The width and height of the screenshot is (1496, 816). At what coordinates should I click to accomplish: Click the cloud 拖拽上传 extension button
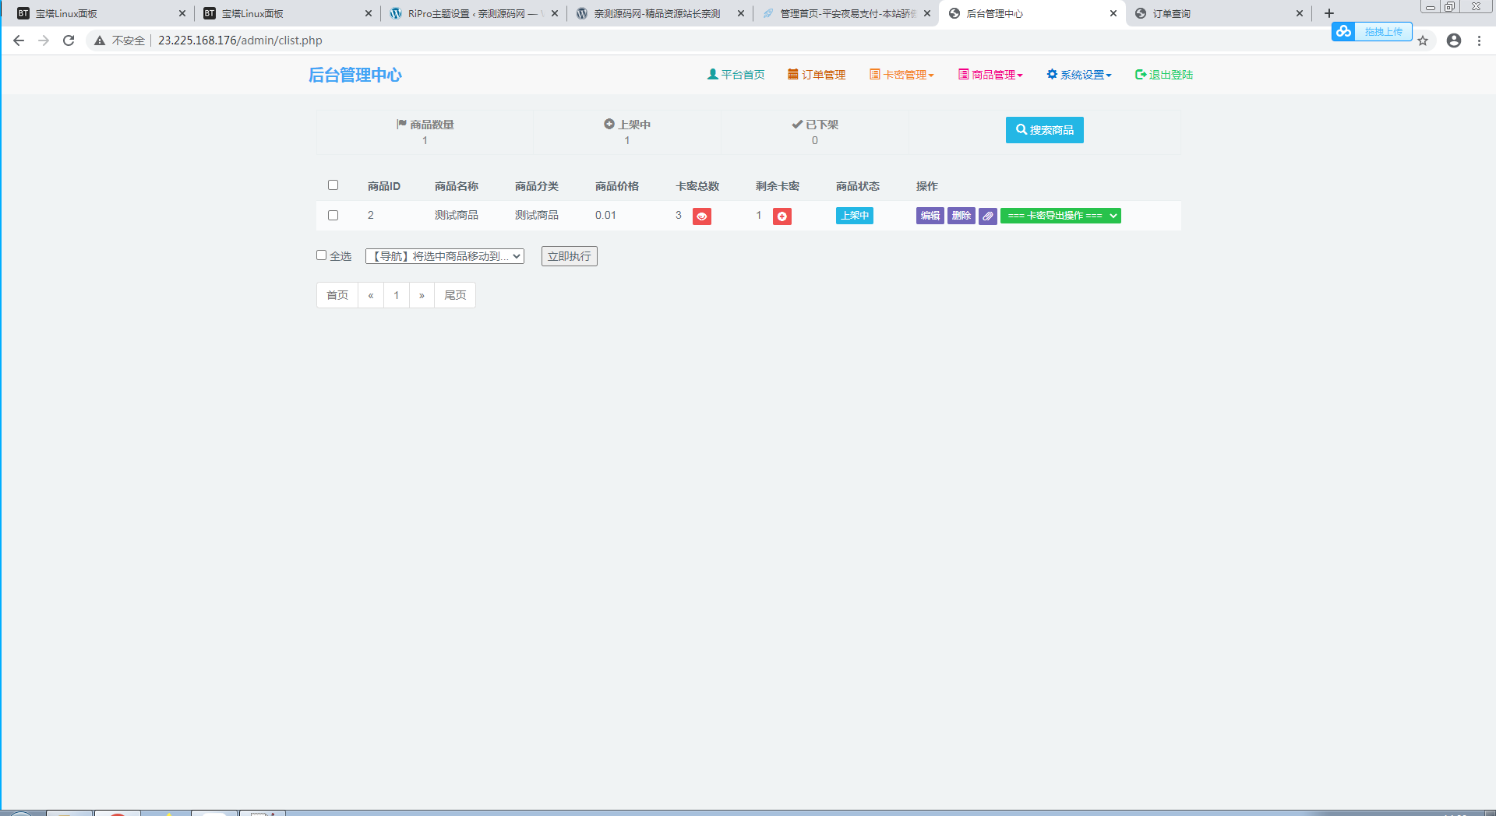[1371, 31]
